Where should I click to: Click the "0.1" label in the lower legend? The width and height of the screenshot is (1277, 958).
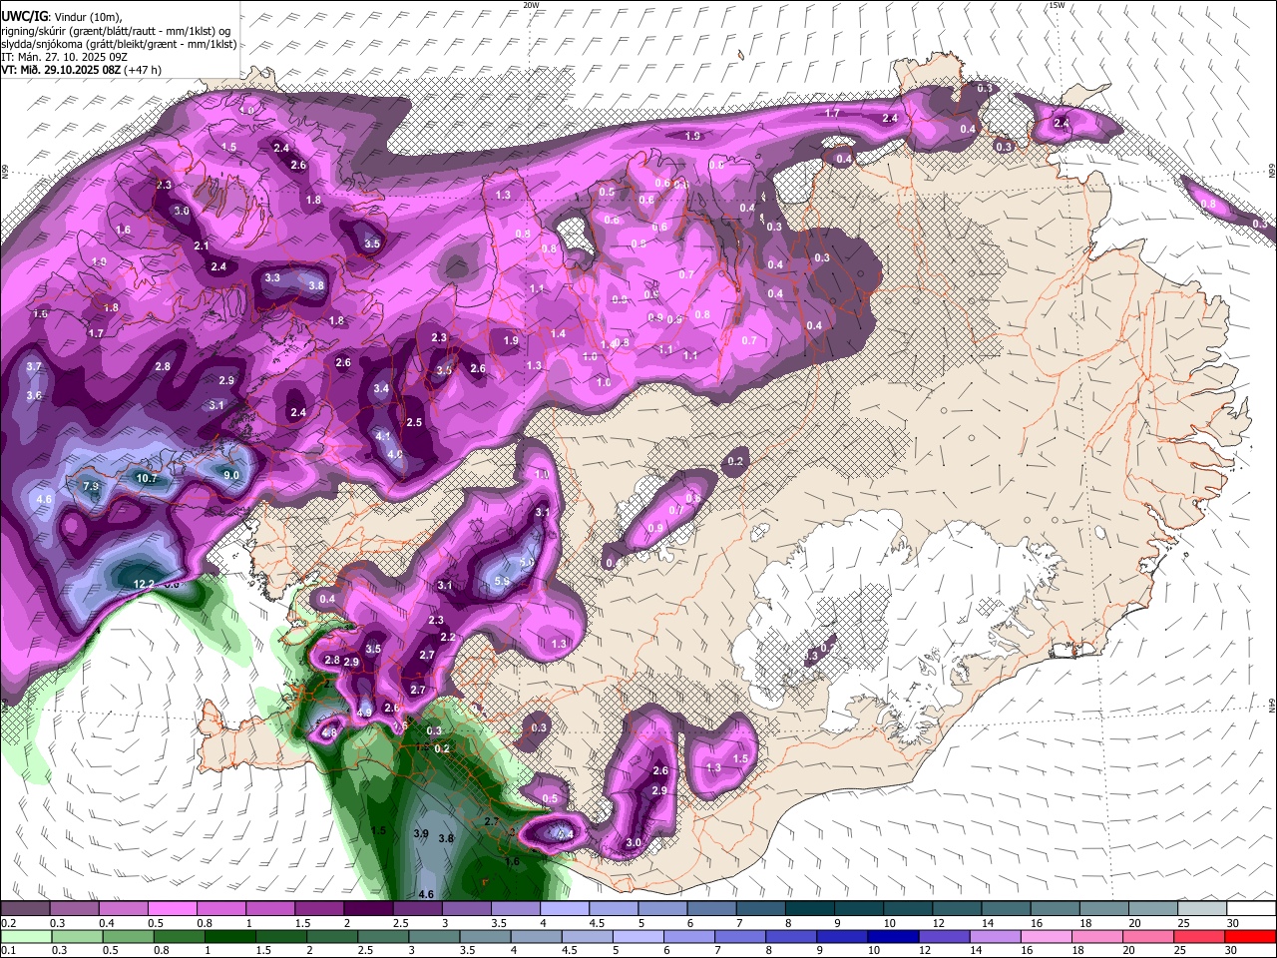(6, 950)
